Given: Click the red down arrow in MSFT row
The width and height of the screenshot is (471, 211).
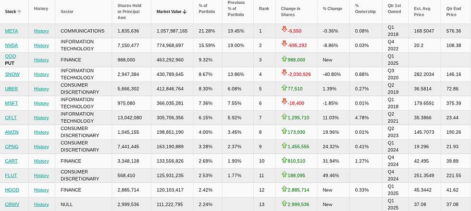Looking at the screenshot, I should click(284, 102).
